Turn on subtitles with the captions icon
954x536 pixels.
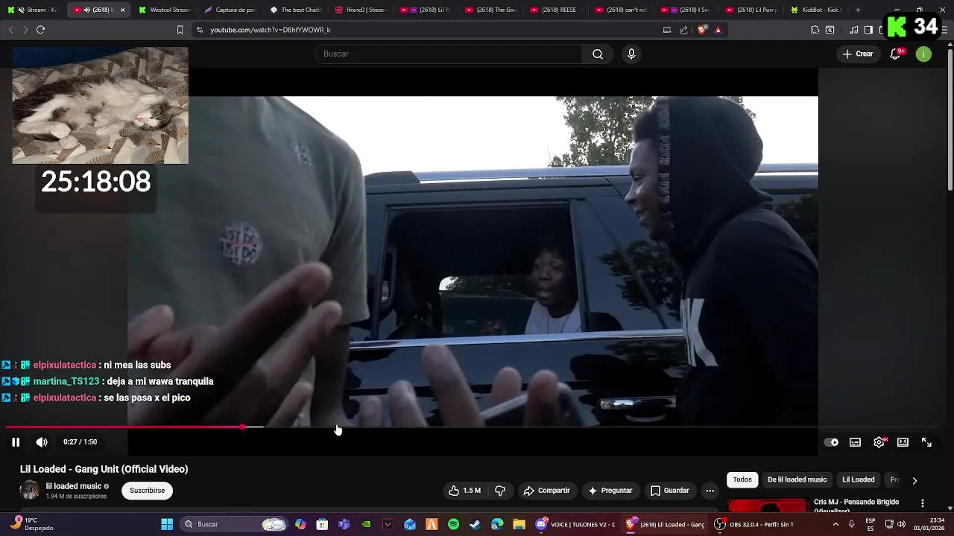855,442
